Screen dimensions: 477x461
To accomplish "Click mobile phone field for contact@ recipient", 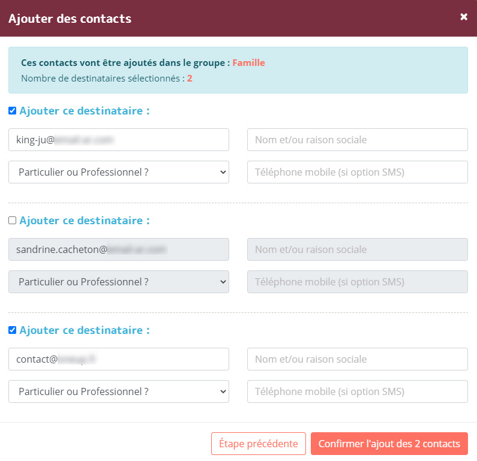I will click(358, 391).
